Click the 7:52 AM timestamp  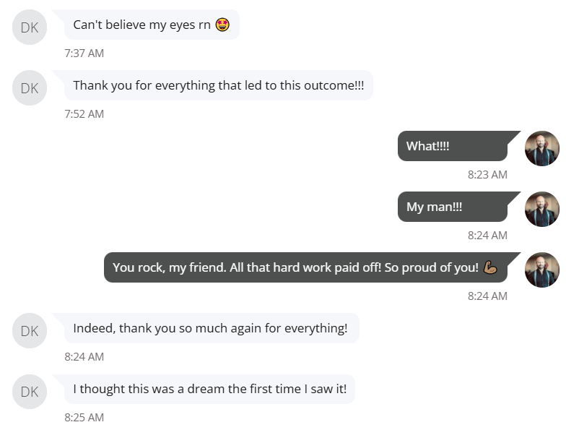pyautogui.click(x=84, y=113)
